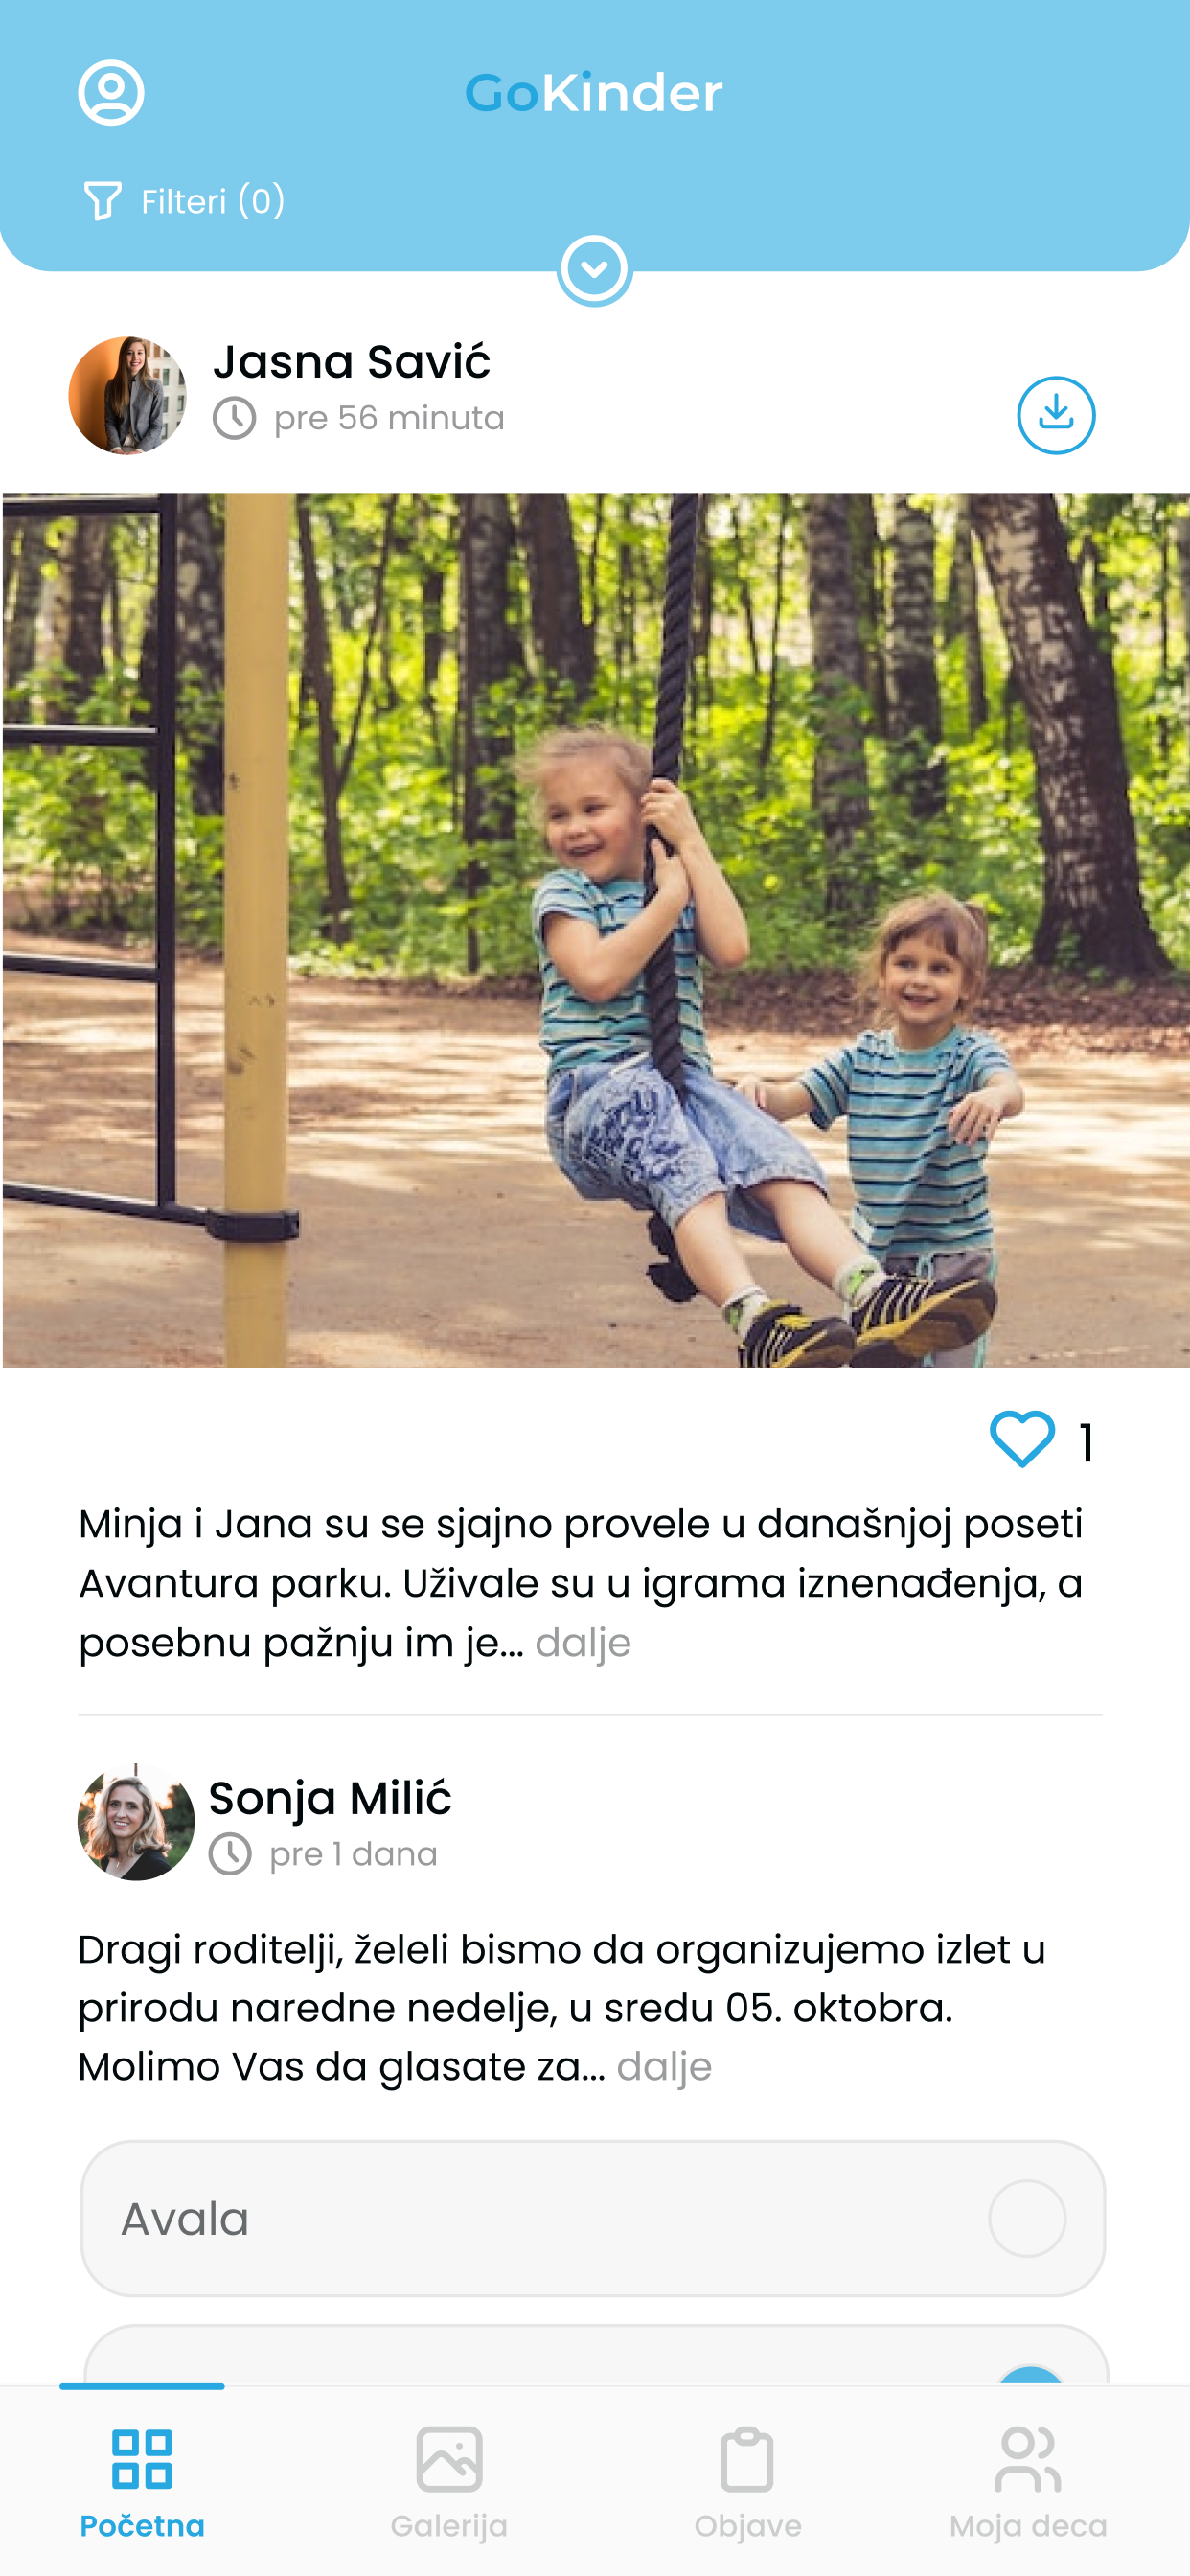Open Jasna Savić's name link
Image resolution: width=1190 pixels, height=2576 pixels.
pyautogui.click(x=352, y=362)
